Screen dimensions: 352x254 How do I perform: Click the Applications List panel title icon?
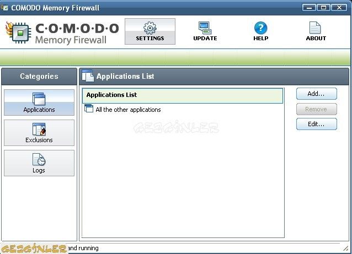point(88,76)
